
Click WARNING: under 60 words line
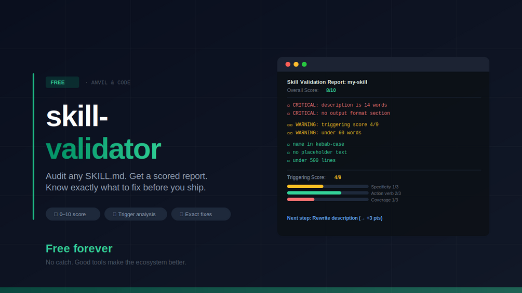pyautogui.click(x=324, y=133)
